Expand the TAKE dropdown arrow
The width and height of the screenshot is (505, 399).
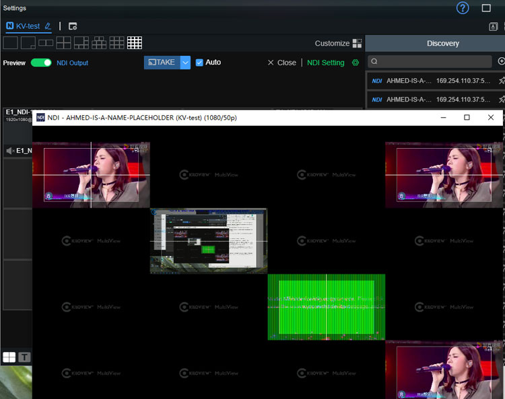[x=185, y=63]
